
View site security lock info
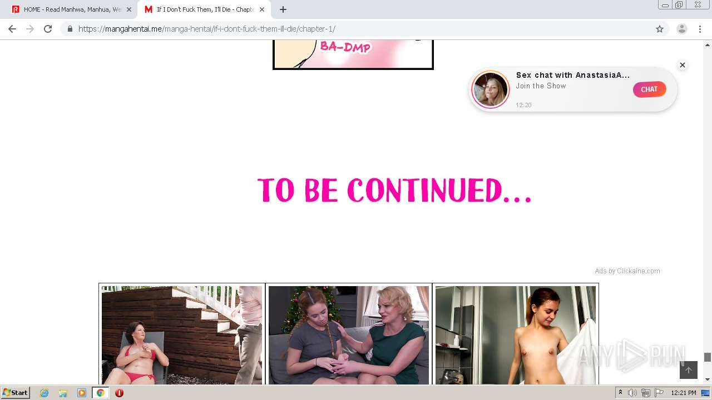(x=70, y=29)
